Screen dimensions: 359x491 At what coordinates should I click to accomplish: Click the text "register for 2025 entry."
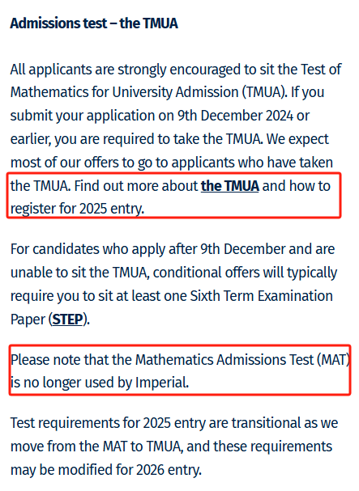click(77, 209)
